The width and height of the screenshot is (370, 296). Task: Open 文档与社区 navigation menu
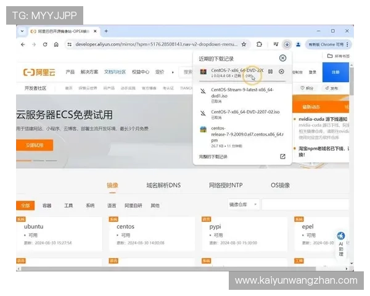point(115,72)
